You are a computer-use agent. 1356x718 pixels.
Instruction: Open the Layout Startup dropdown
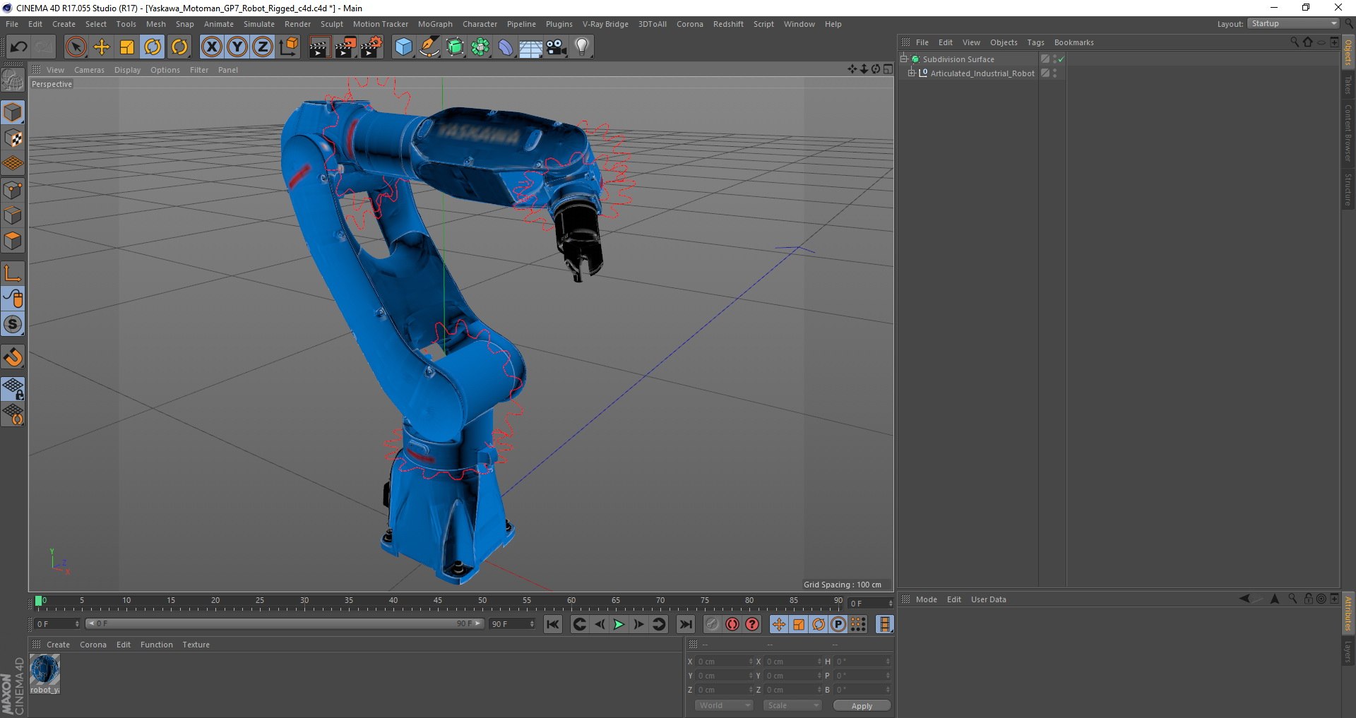[1294, 23]
